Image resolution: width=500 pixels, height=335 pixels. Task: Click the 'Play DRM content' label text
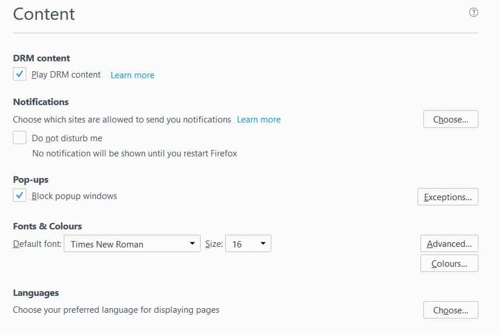point(66,75)
